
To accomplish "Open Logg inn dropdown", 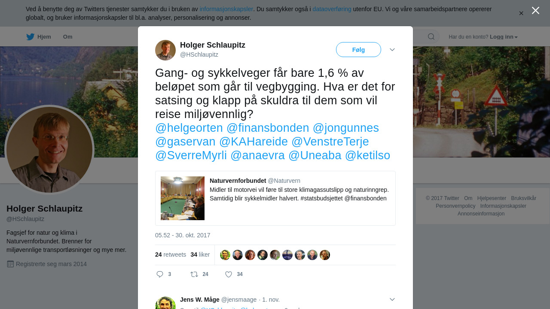I will [x=504, y=37].
